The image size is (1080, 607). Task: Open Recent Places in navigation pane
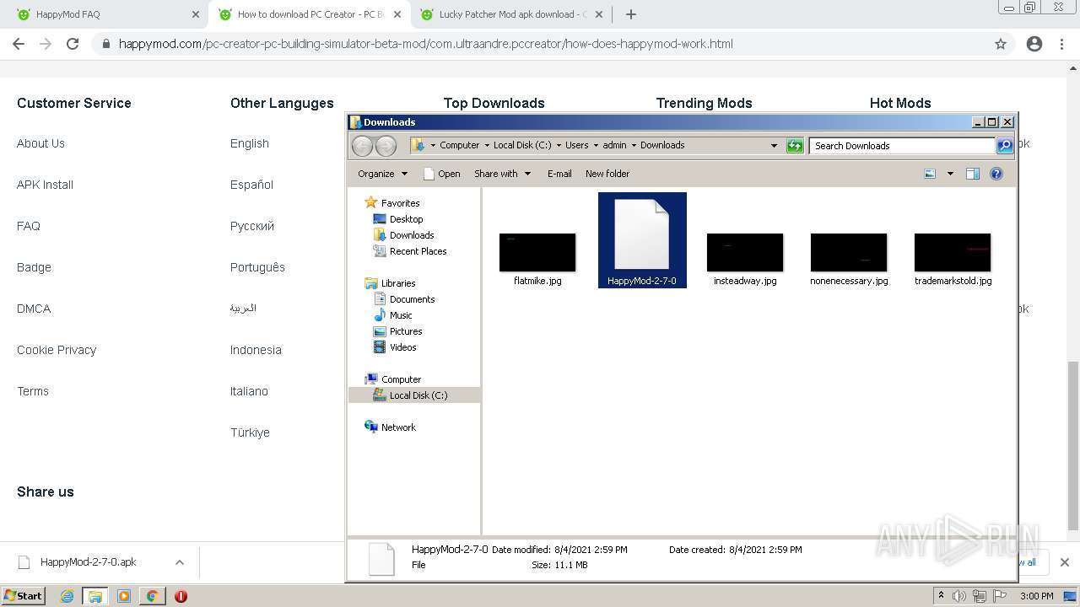(418, 251)
